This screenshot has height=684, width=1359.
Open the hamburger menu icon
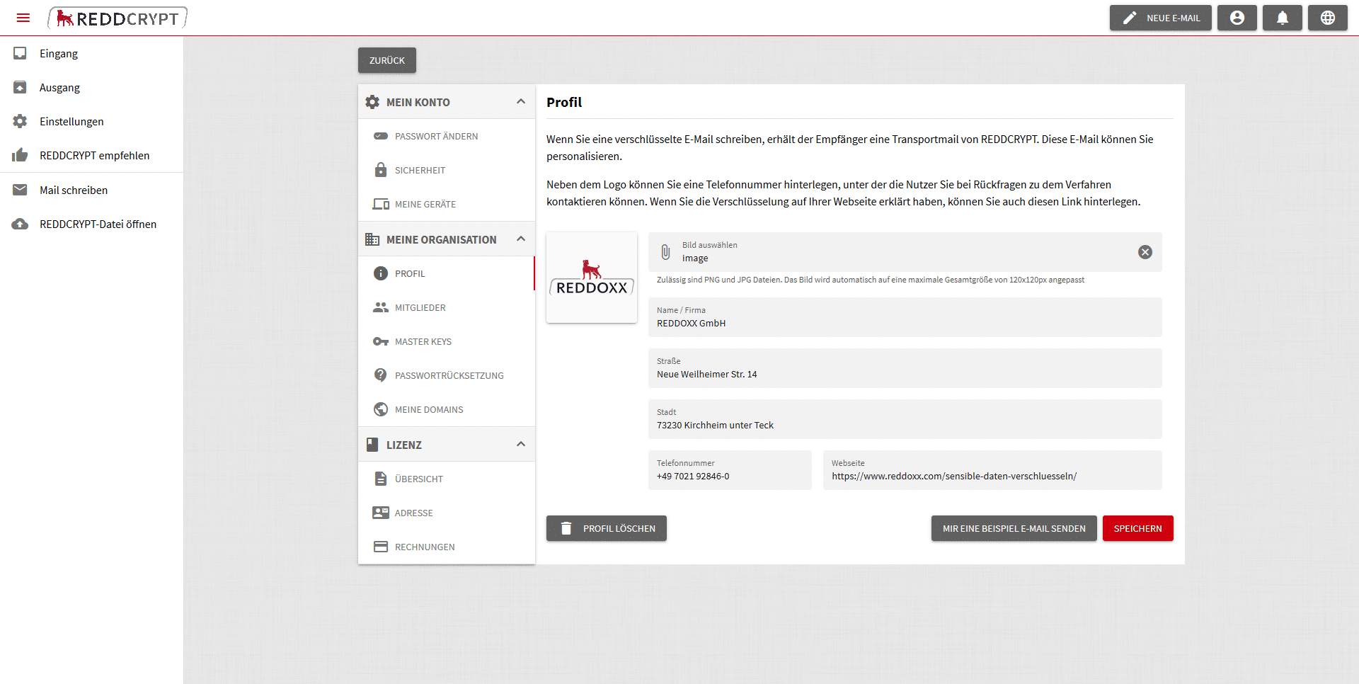coord(23,18)
